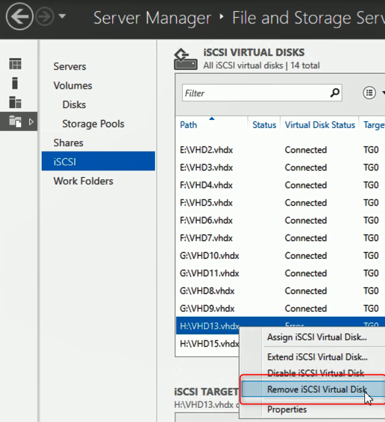This screenshot has width=385, height=422.
Task: Click the iSCSI virtual disks header icon
Action: (x=186, y=59)
